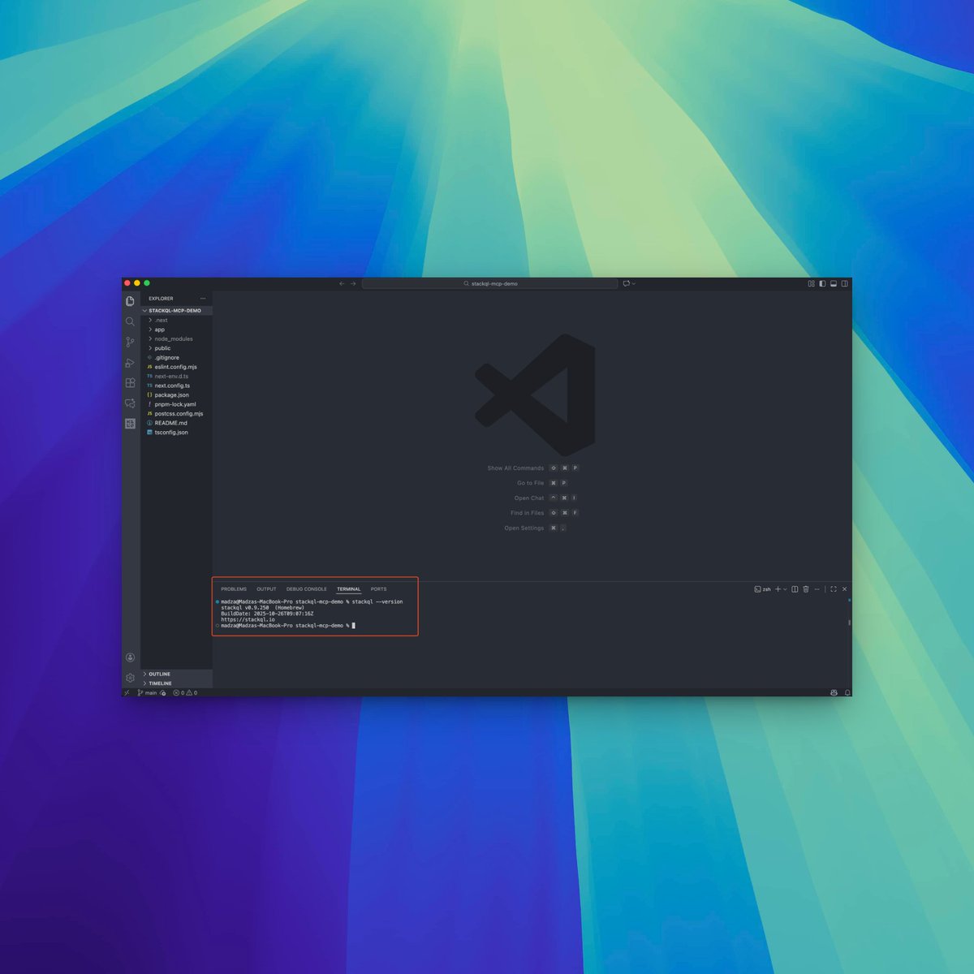
Task: Click the last activity bar icon below the chat icon
Action: (130, 424)
